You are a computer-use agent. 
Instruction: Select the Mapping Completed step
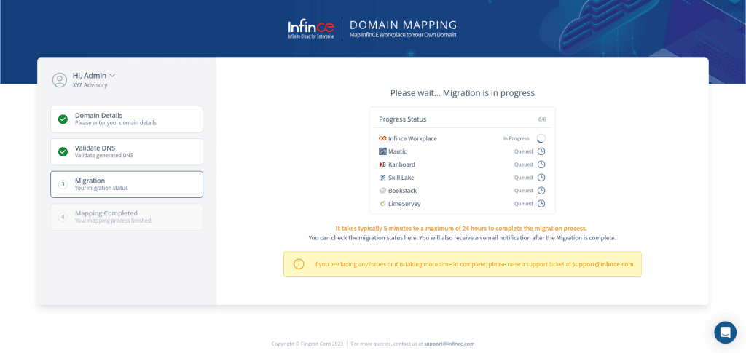[127, 217]
